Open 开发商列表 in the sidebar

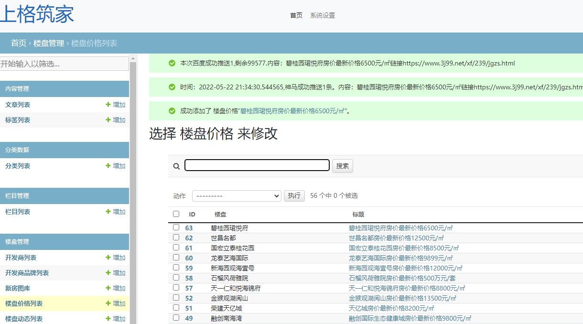[21, 258]
